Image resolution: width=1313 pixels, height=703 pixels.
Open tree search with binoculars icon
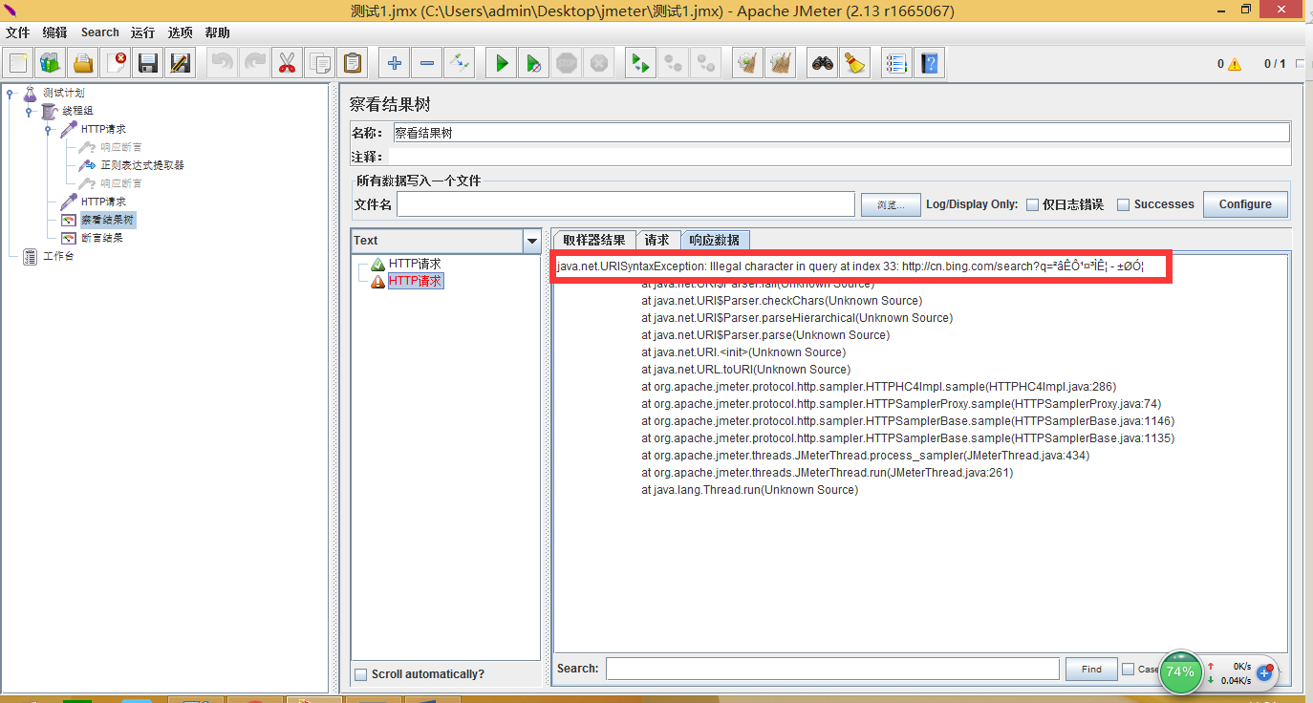click(822, 64)
